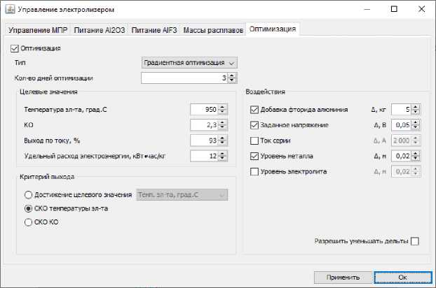Minimize the Управление электролизером window
The width and height of the screenshot is (436, 288).
coord(367,9)
